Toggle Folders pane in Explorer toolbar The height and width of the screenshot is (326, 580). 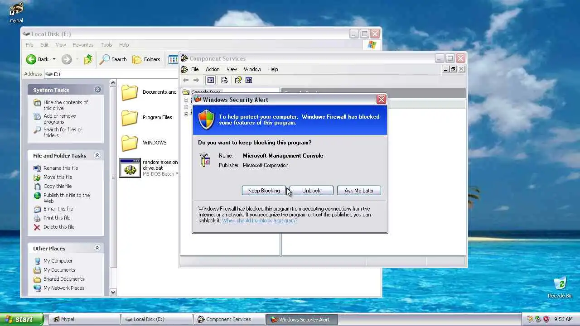point(146,59)
